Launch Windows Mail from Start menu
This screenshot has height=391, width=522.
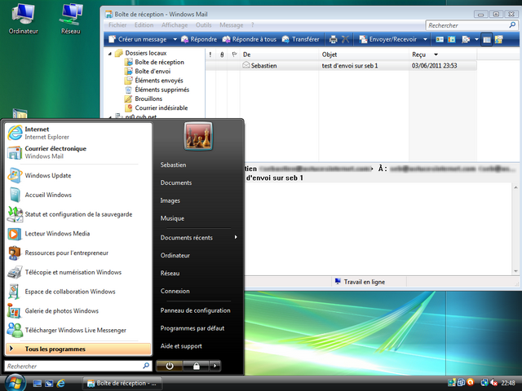tap(78, 152)
